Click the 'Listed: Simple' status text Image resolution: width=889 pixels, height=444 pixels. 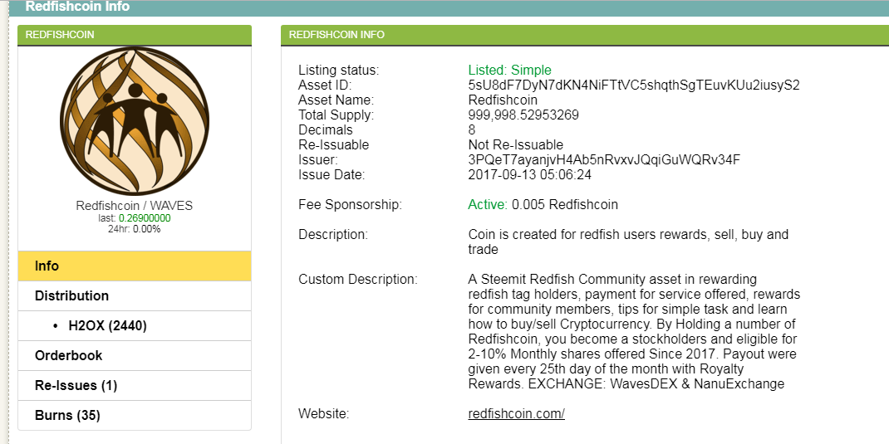point(509,71)
